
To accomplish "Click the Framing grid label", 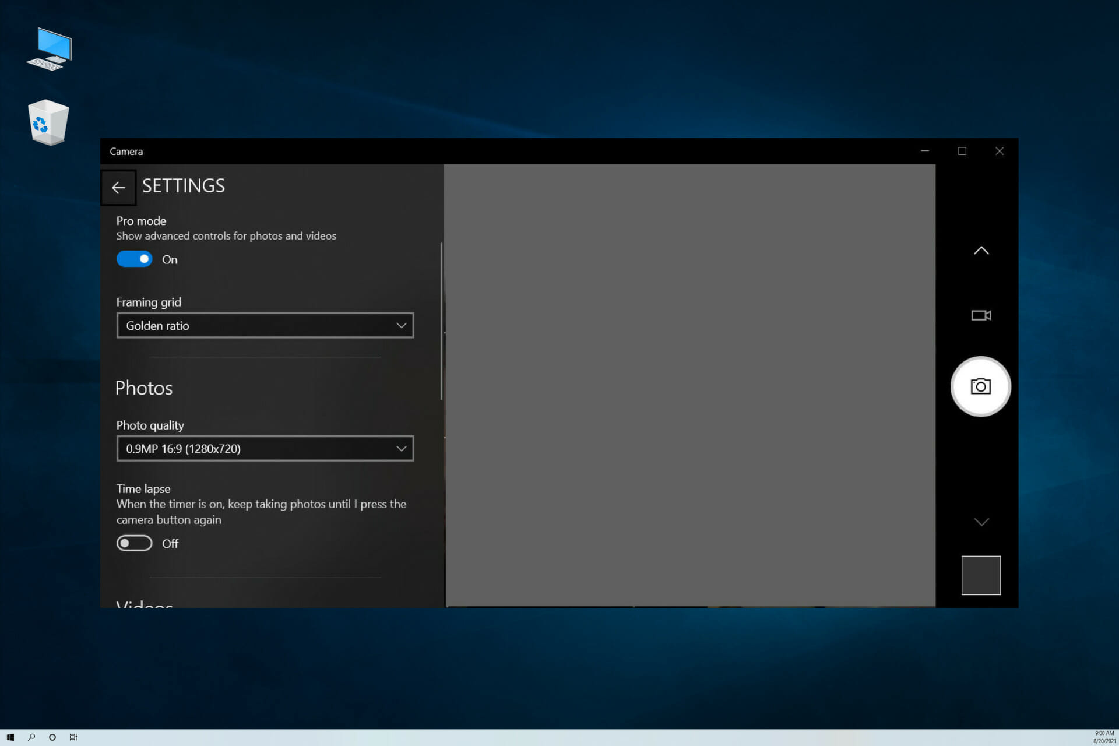I will (x=149, y=302).
